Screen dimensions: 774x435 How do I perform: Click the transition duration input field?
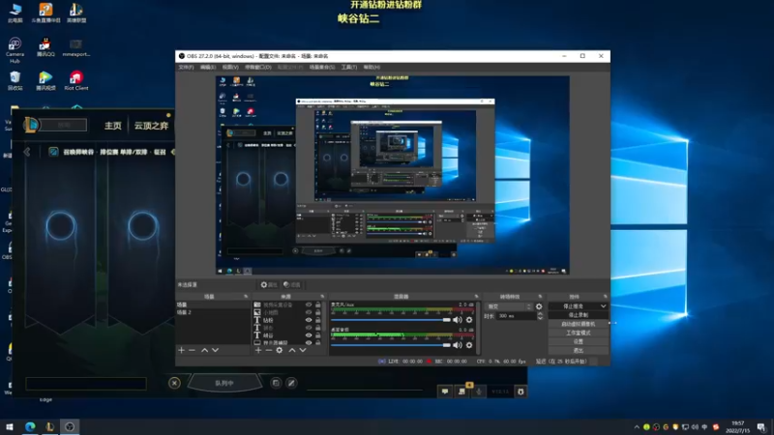tap(516, 316)
